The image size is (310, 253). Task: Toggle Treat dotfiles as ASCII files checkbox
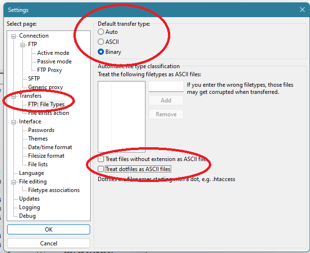[101, 169]
